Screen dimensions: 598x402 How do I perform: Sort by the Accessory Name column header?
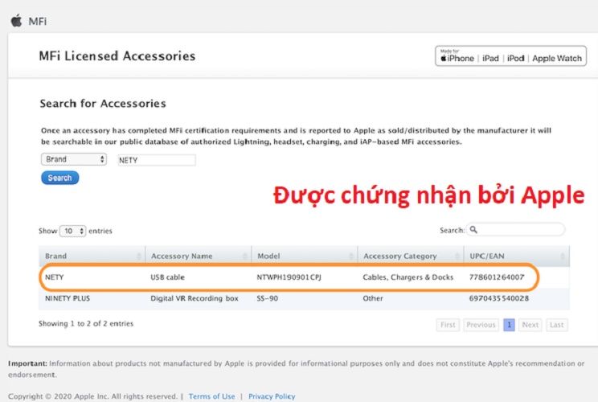tap(199, 256)
